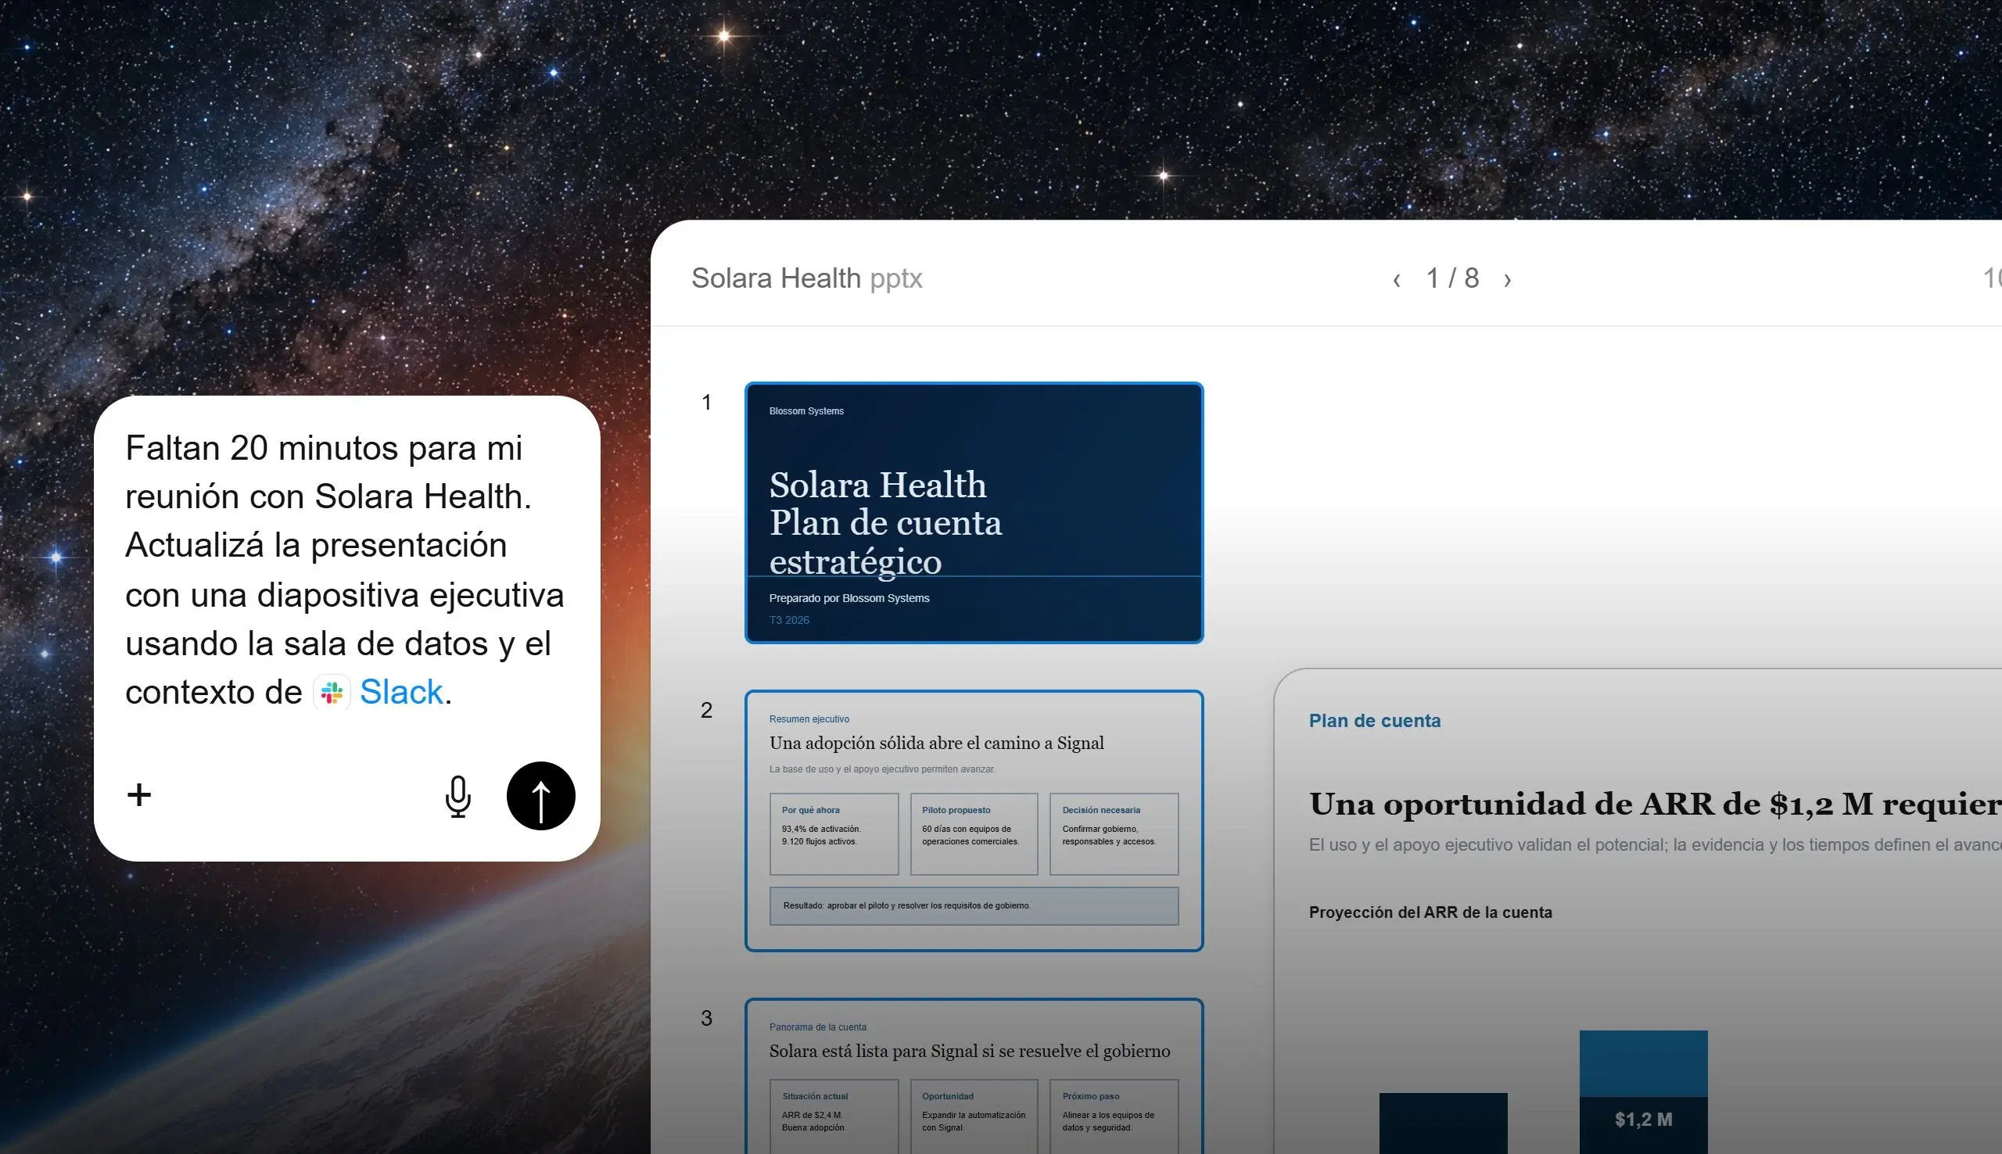Click the 'Una oportunidad de ARR' headline
The height and width of the screenshot is (1154, 2002).
(1655, 804)
